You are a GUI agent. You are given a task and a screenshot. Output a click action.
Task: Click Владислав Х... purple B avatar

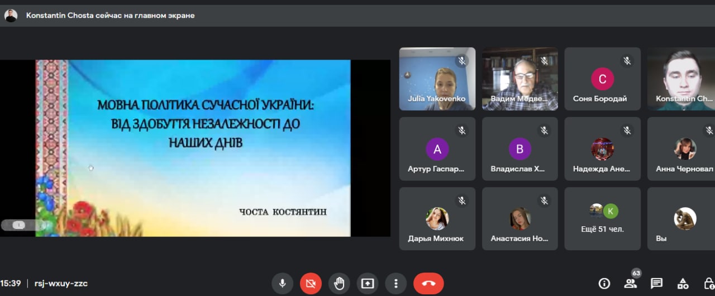coord(520,149)
